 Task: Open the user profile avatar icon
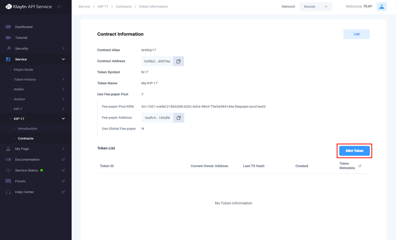point(381,7)
